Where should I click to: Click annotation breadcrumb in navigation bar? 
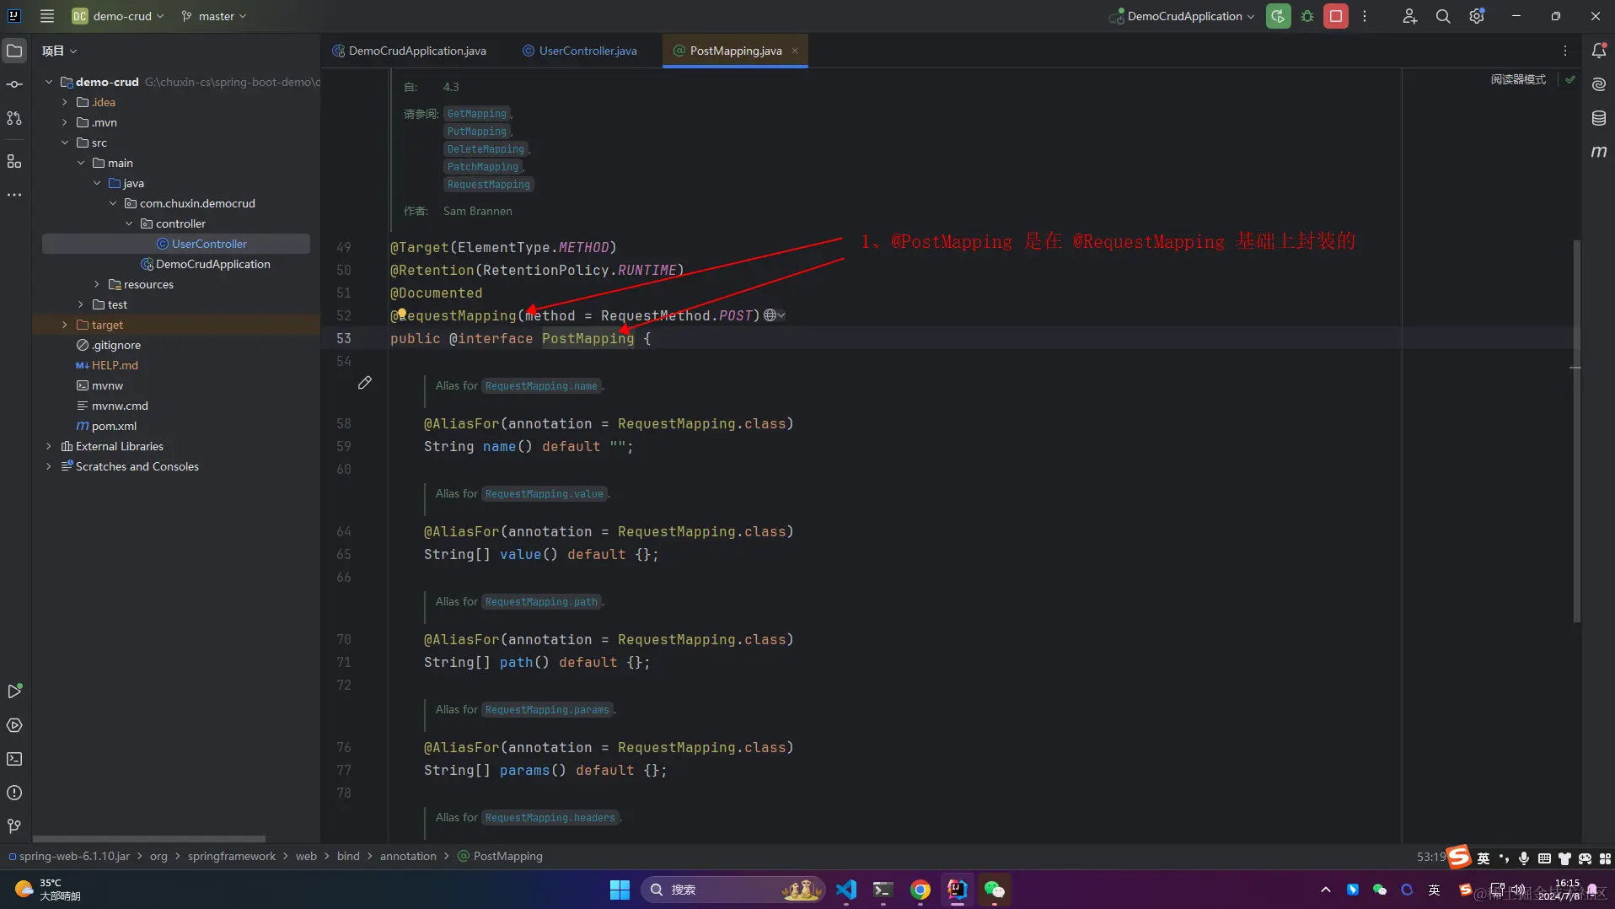pos(408,856)
